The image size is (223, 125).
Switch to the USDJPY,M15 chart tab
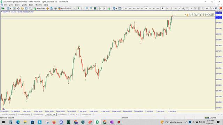(x=74, y=114)
